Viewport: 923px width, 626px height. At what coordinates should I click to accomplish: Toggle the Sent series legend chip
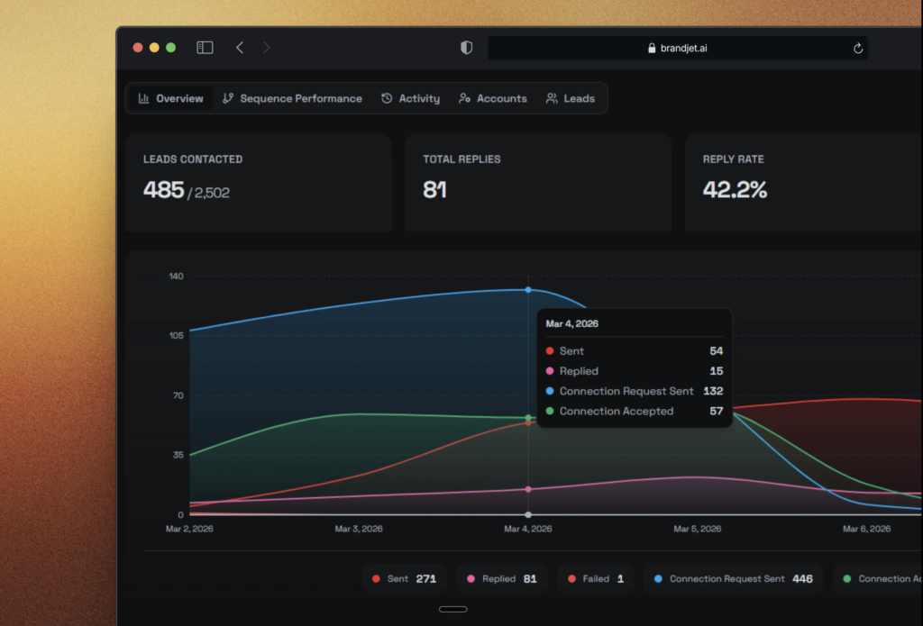point(404,578)
